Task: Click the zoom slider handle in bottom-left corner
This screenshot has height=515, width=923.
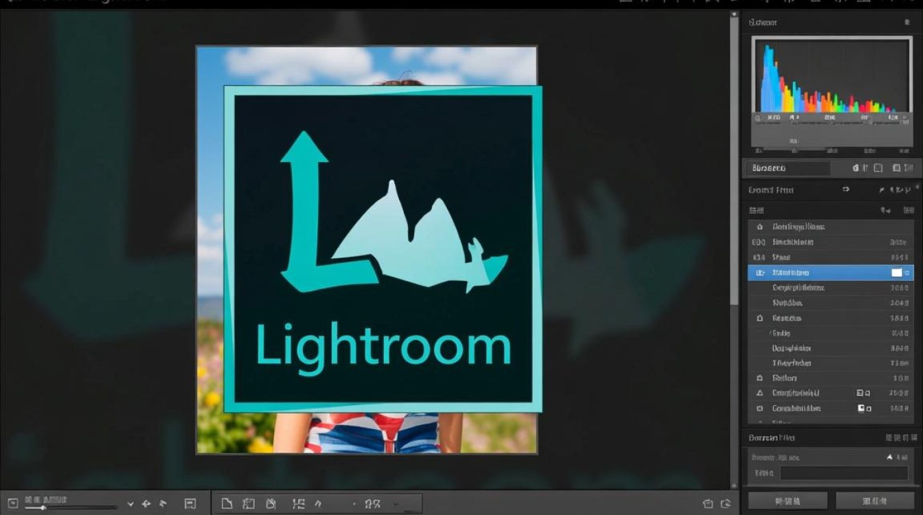Action: pos(43,507)
